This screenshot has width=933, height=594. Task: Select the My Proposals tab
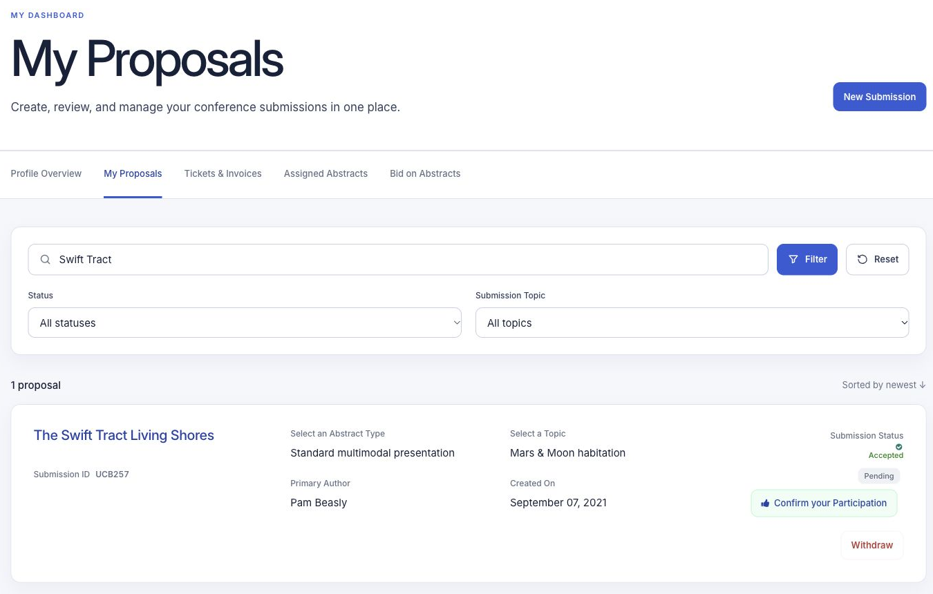pos(133,174)
